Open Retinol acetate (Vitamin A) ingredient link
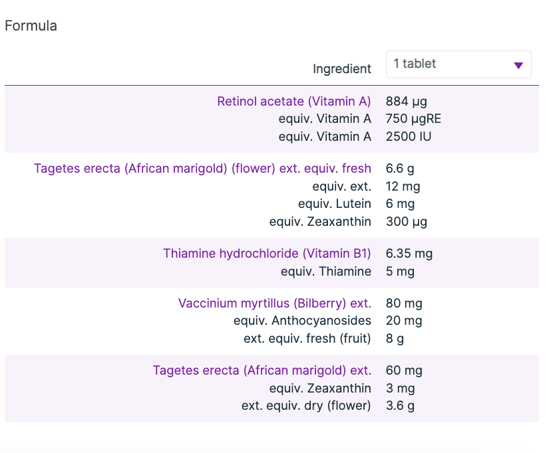Viewport: 547px width, 453px height. [293, 102]
